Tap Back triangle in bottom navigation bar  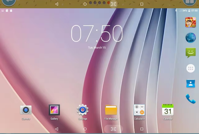click(x=57, y=129)
